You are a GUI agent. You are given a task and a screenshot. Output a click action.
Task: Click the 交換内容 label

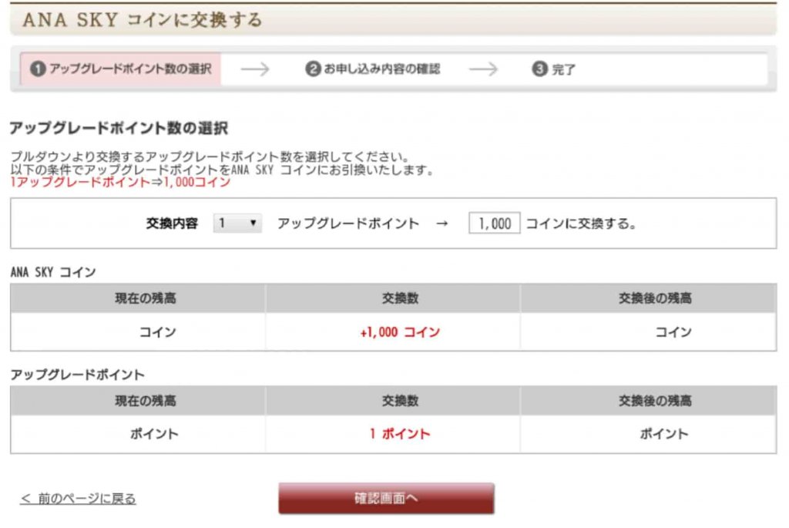(x=172, y=223)
